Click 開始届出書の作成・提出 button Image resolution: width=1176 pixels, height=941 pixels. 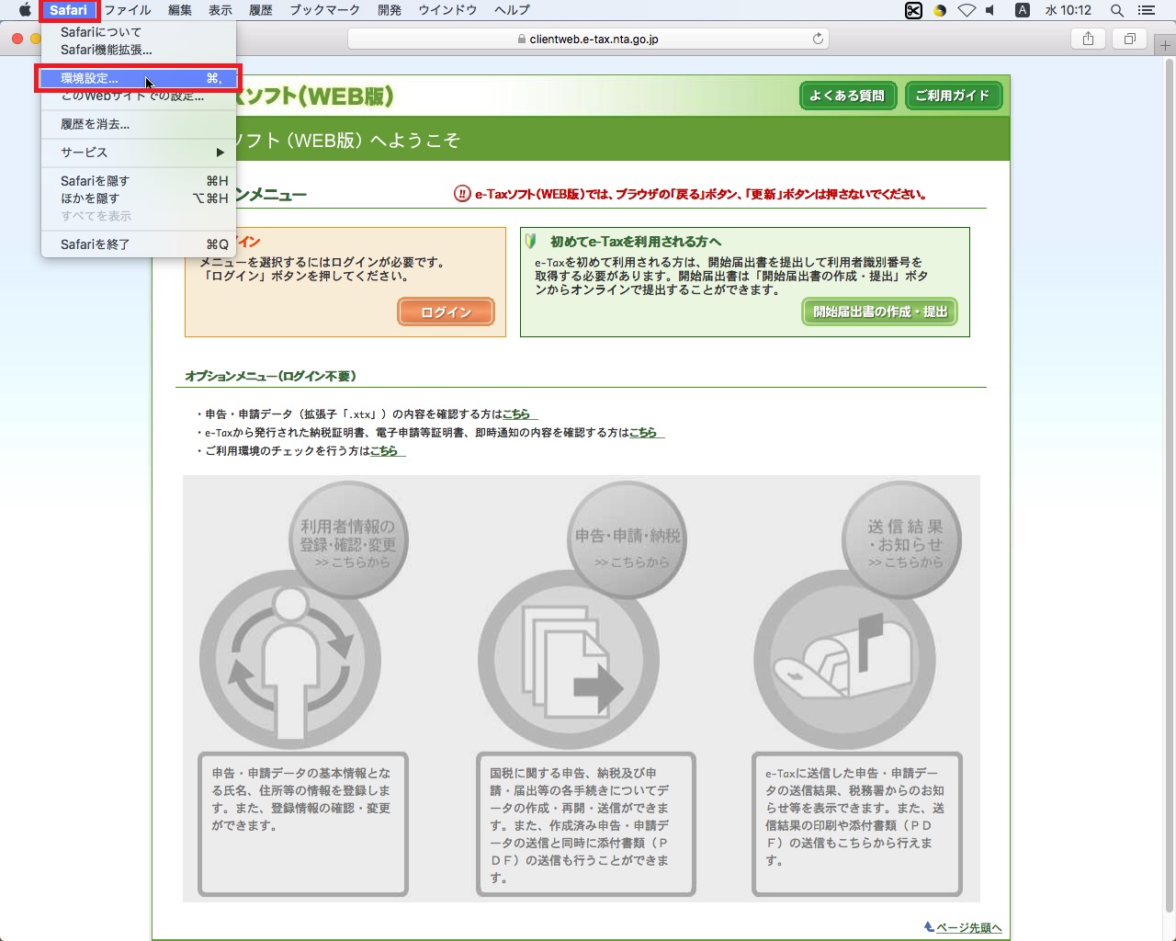point(879,312)
